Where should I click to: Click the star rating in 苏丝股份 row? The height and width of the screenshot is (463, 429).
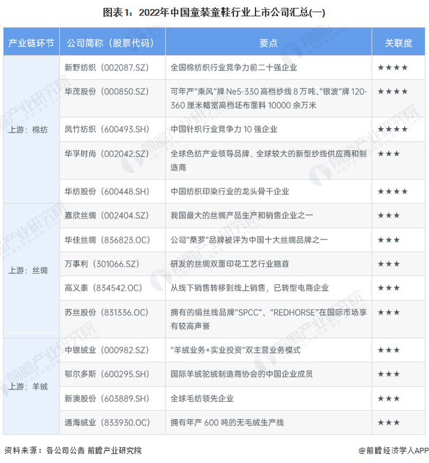pos(389,312)
